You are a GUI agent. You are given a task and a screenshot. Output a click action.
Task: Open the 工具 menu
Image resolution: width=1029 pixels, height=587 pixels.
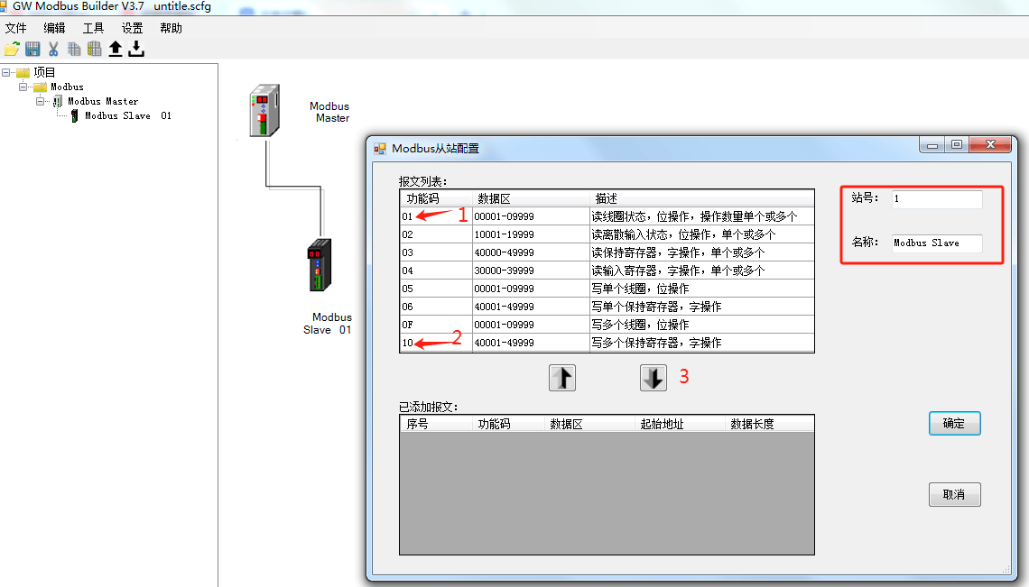coord(93,28)
